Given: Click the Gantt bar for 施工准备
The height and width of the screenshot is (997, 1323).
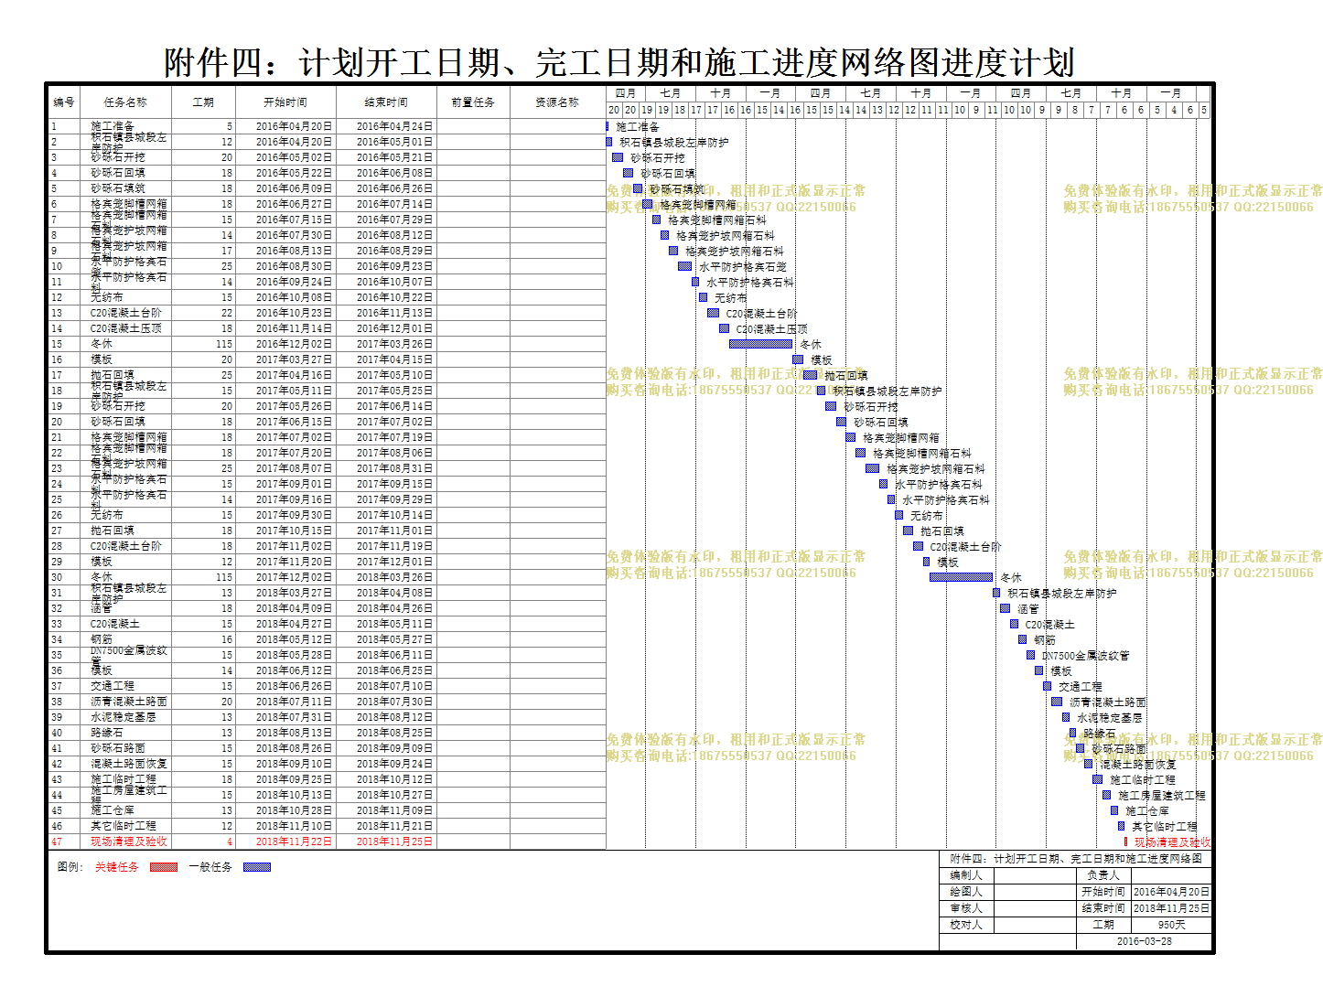Looking at the screenshot, I should coord(608,126).
